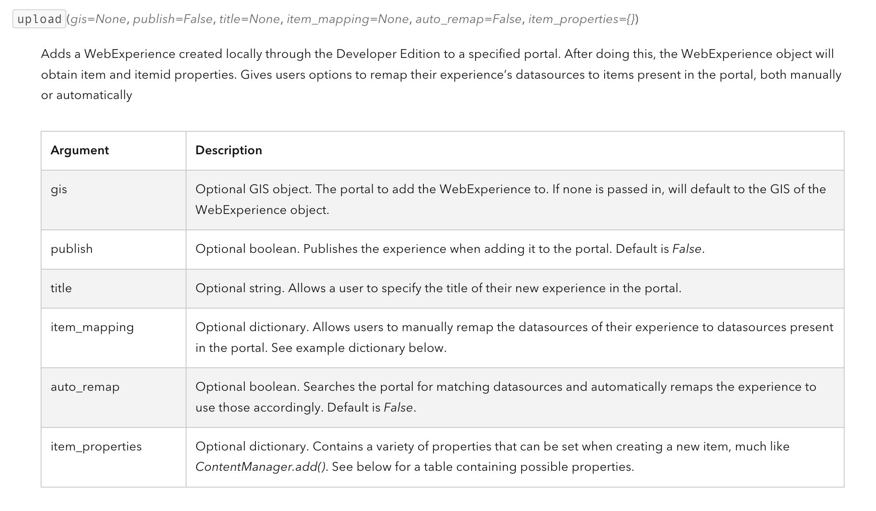
Task: Click the gis=None parameter in signature
Action: point(98,19)
